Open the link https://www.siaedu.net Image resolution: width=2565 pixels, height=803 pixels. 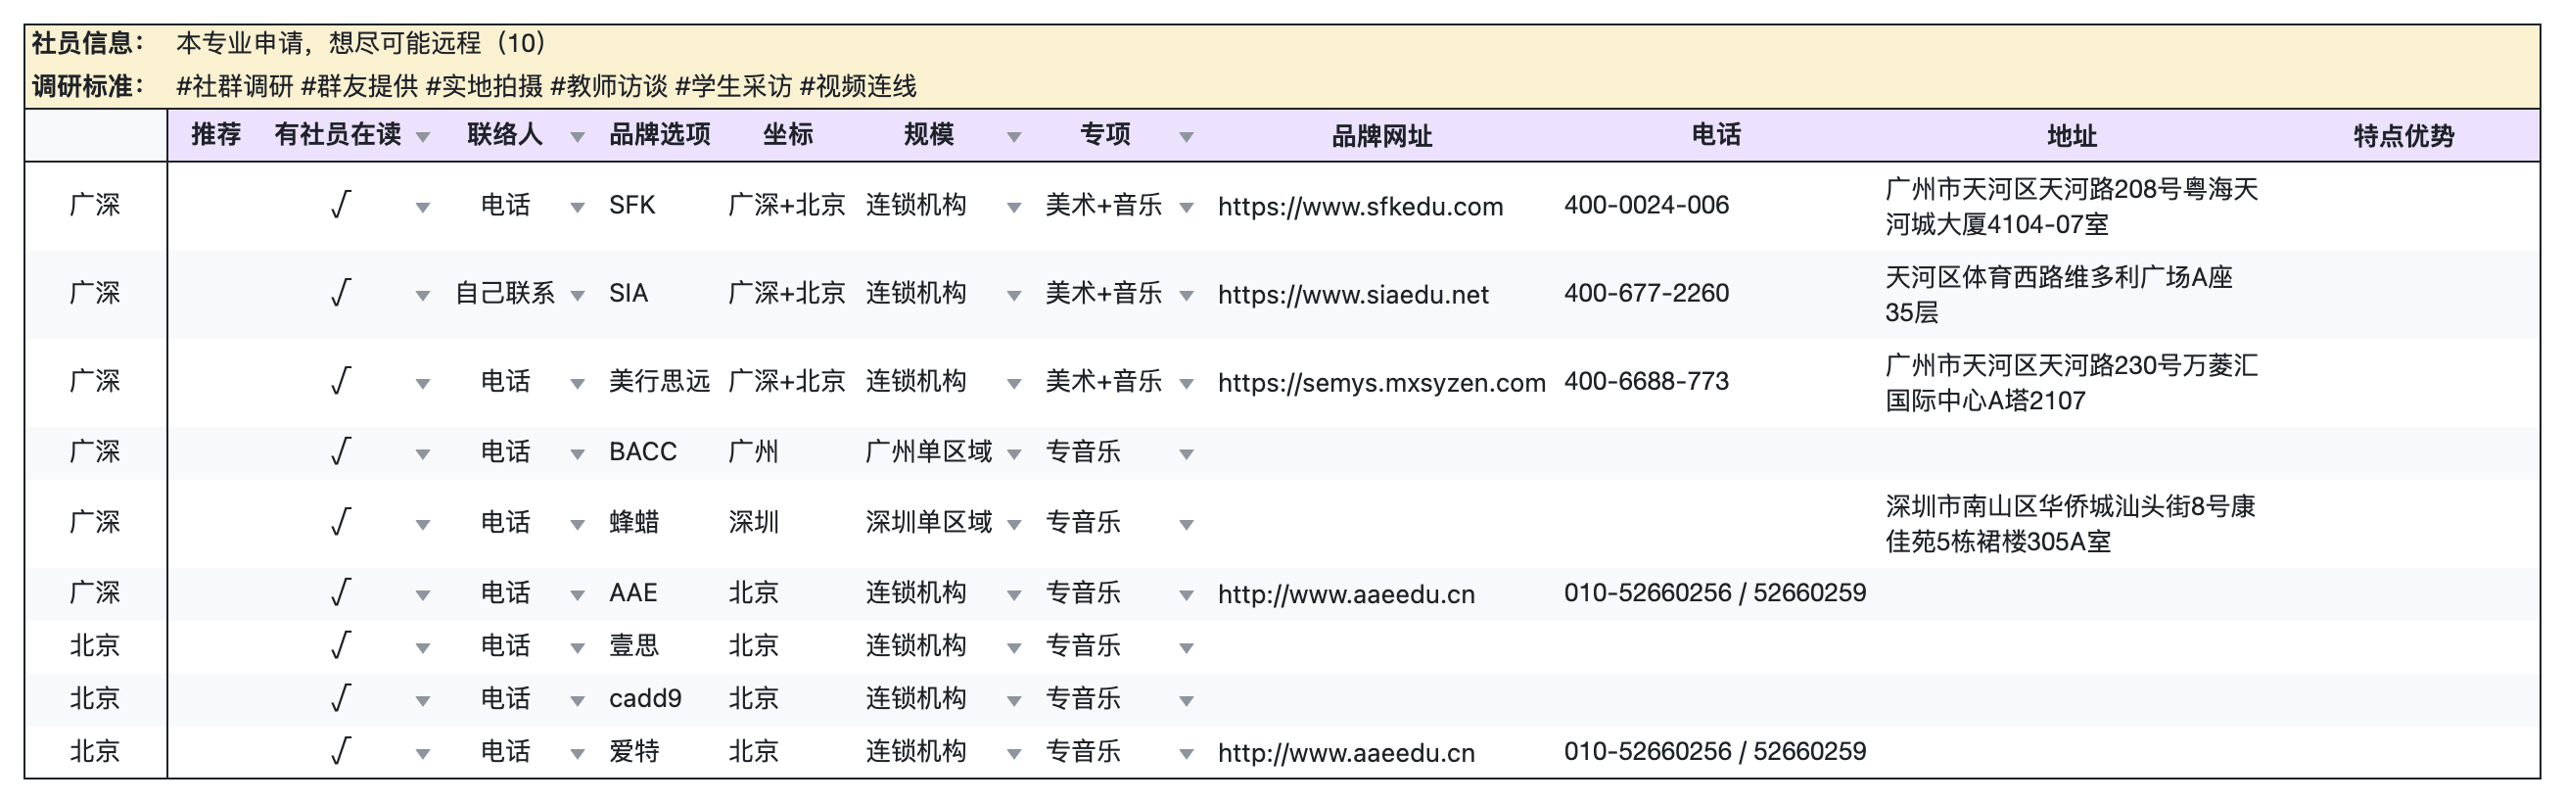[x=1353, y=294]
